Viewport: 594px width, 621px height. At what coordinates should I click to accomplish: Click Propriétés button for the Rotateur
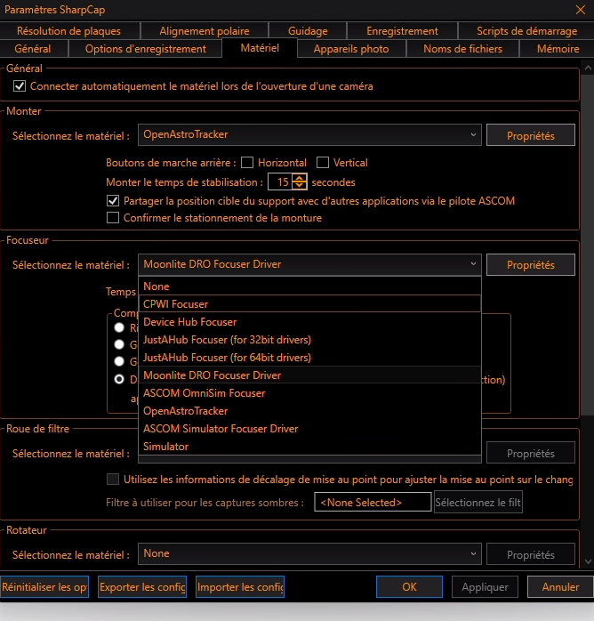(x=530, y=554)
